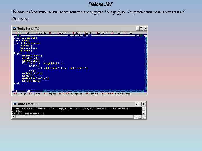Maximize the upper Turbo Pascal window
Screen dimensions: 202x151
[141, 29]
